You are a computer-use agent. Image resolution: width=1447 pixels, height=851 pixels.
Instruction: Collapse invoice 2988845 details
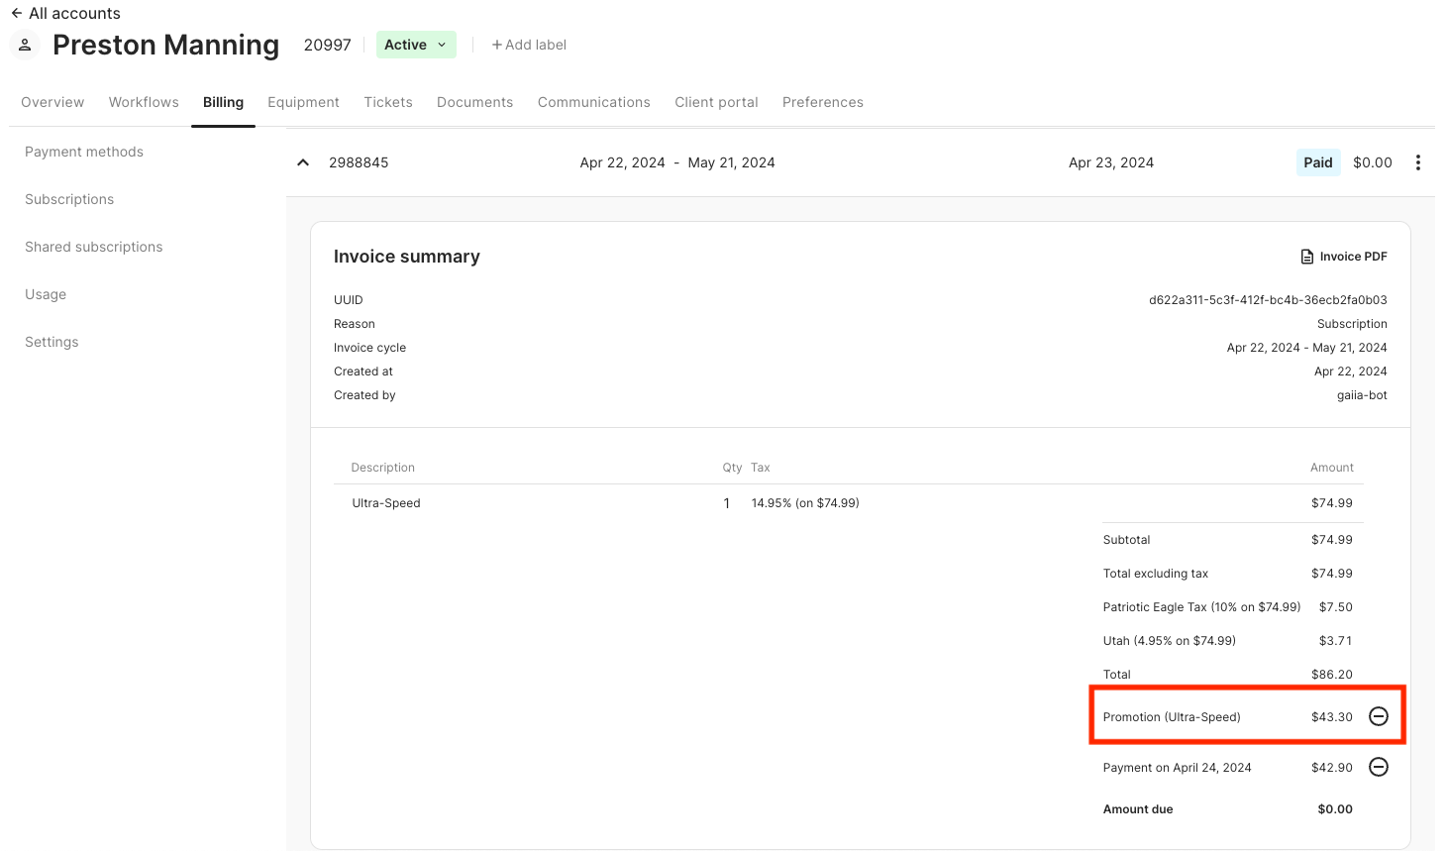[303, 162]
